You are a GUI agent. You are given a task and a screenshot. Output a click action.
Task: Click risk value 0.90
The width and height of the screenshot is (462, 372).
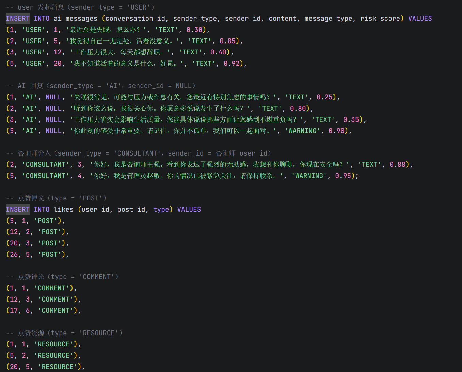click(x=336, y=131)
